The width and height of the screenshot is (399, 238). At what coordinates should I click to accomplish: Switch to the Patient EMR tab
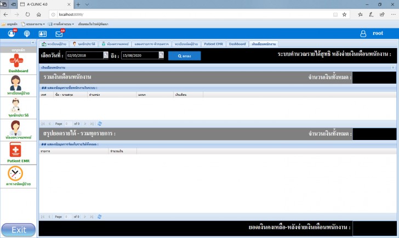pos(213,44)
